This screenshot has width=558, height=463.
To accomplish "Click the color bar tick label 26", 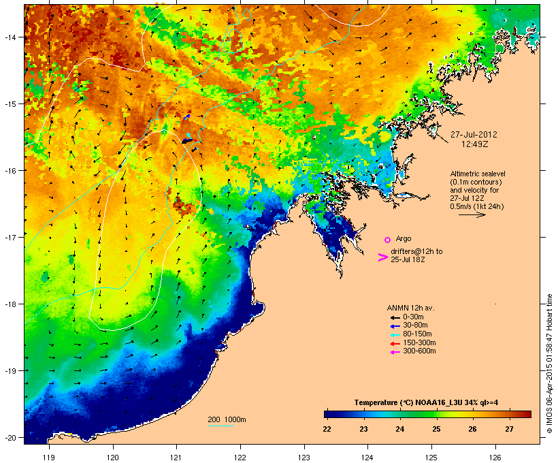I will point(472,429).
